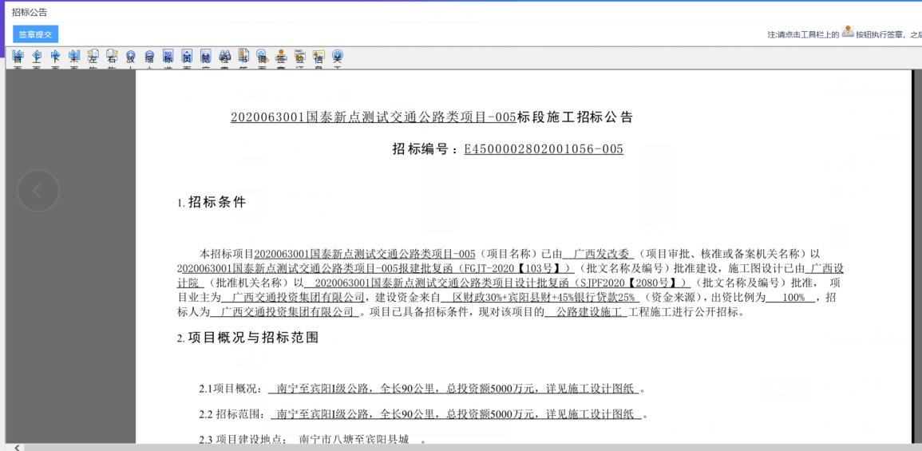Fit to page (页面) toolbar icon
Viewport: 922px width, 451px height.
click(187, 57)
